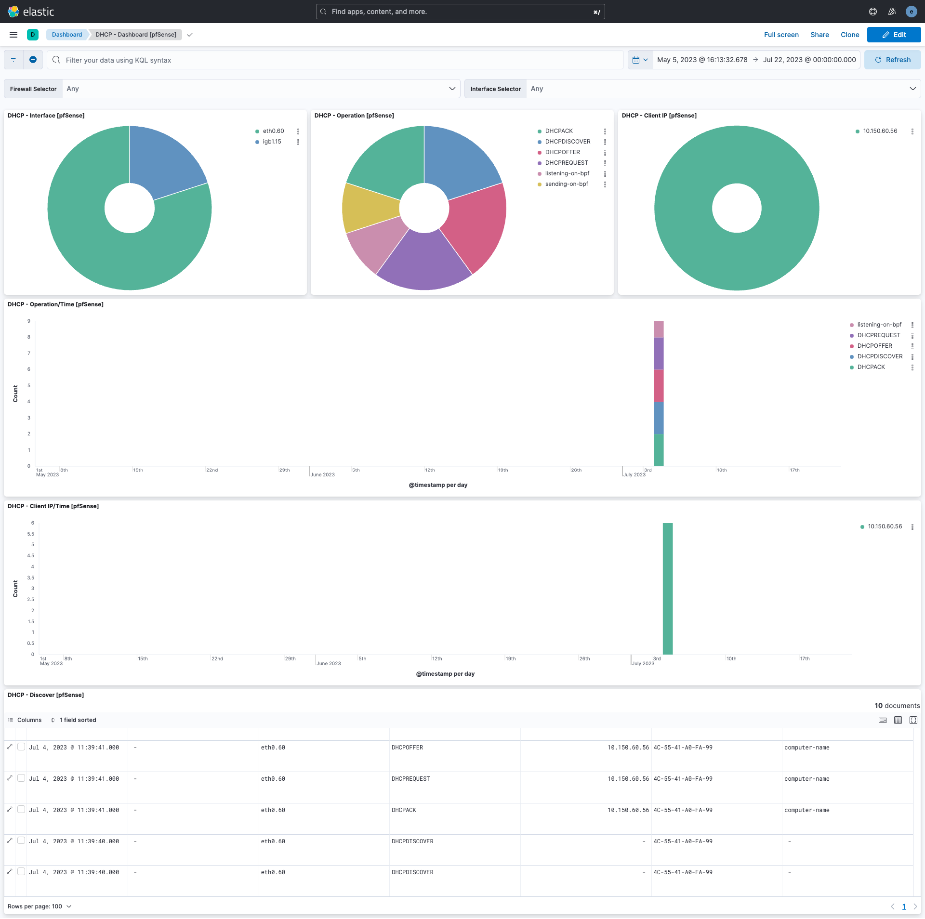Open options menu for DHCPACK legend item

(x=605, y=131)
